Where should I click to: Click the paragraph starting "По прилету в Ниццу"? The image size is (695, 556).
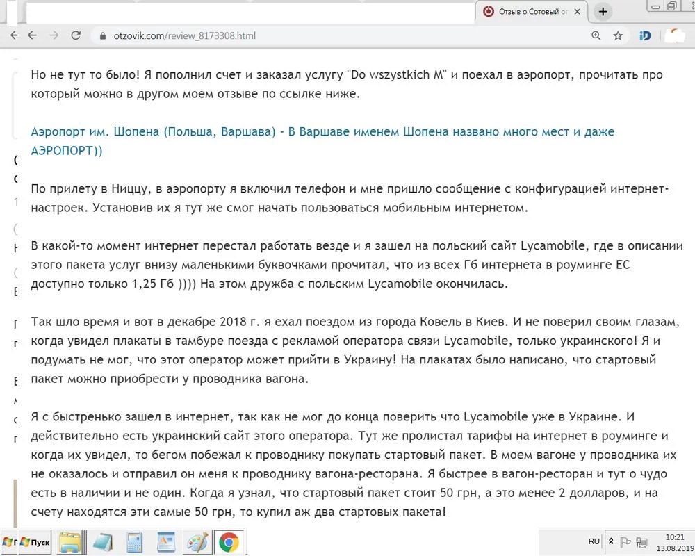(350, 198)
